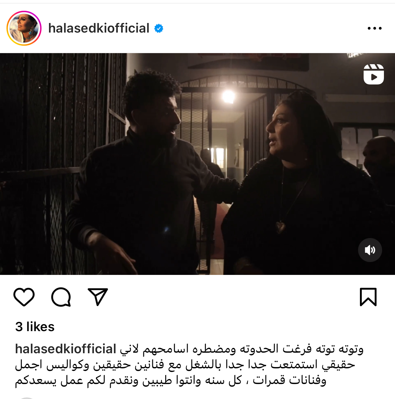Click the heart pendant necklace in the video
Screen dimensions: 395x399
coord(280,227)
